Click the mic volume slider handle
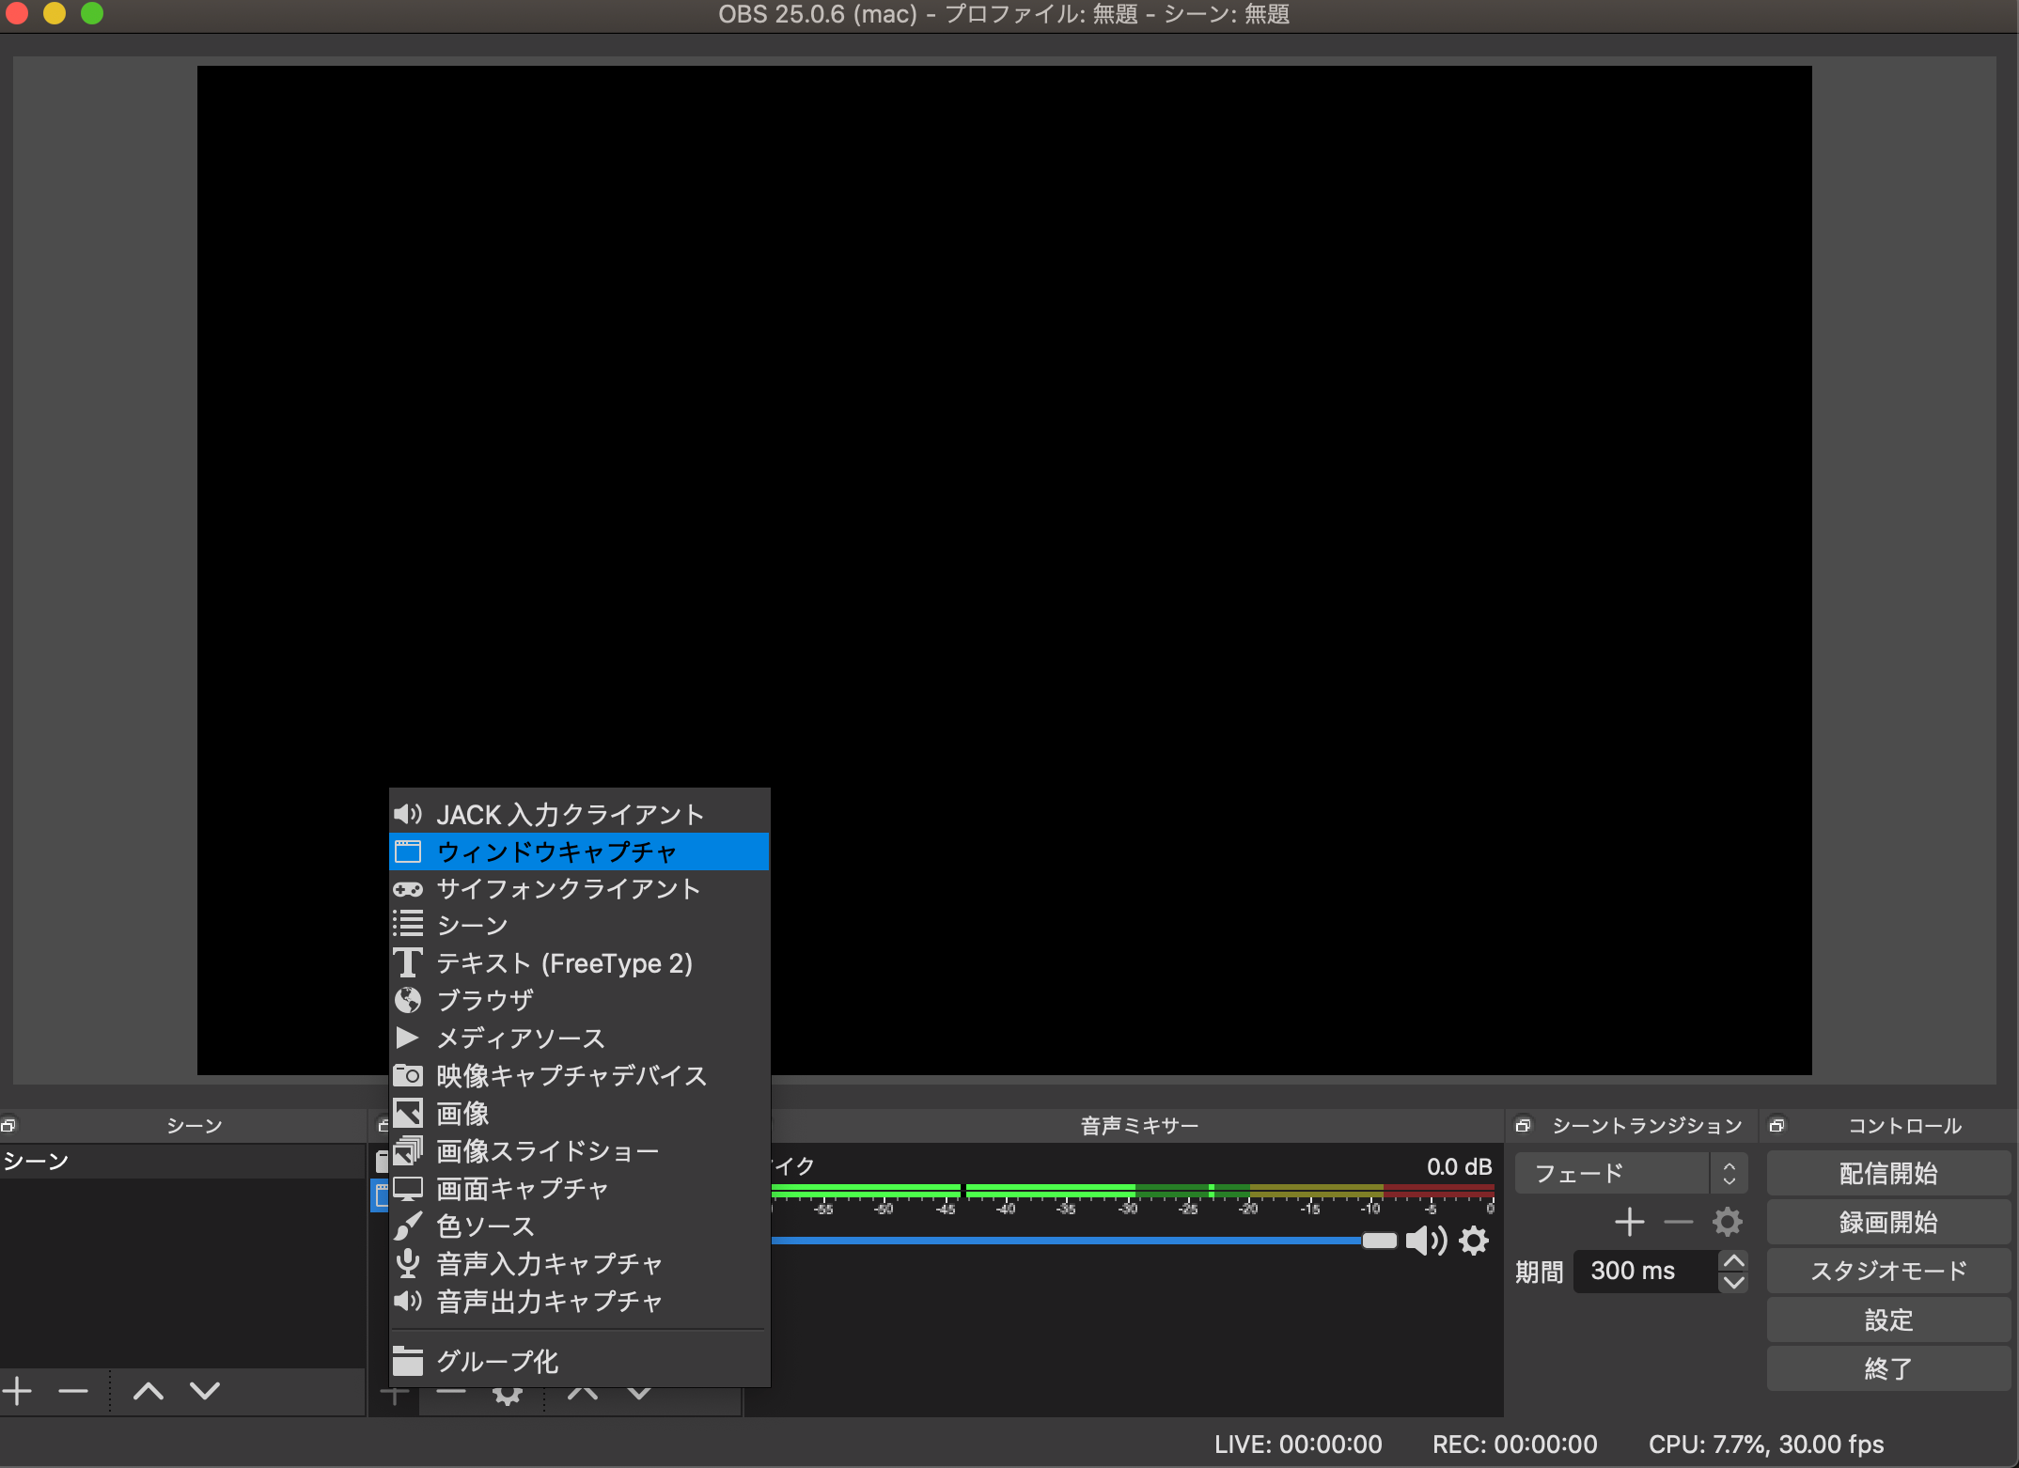Image resolution: width=2019 pixels, height=1468 pixels. pos(1379,1241)
